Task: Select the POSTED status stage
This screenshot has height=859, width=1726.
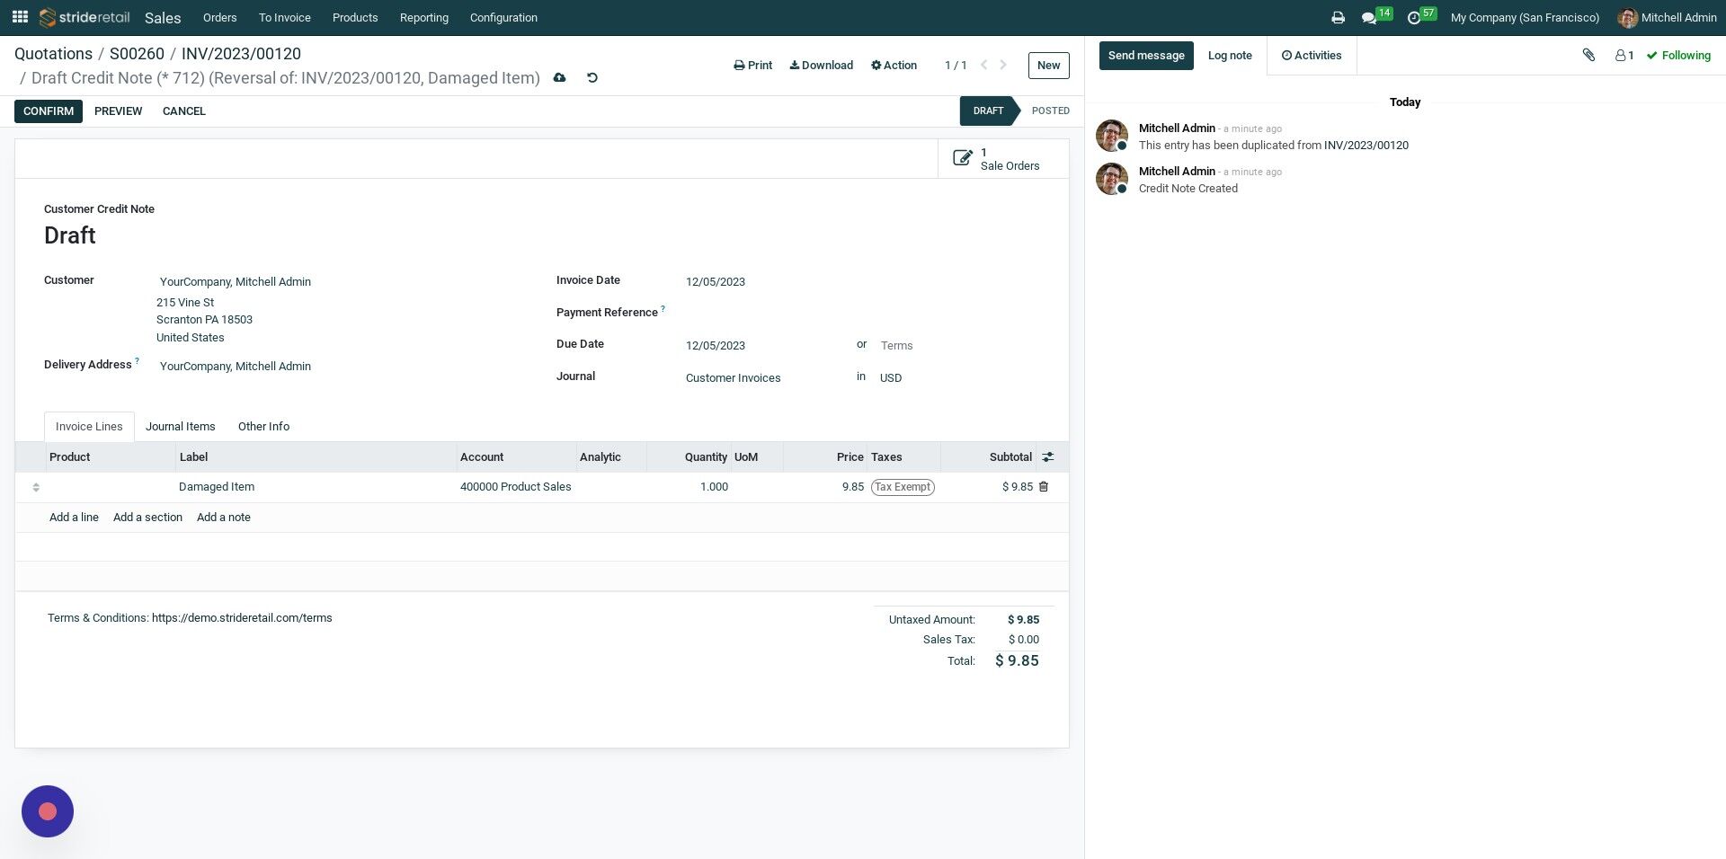Action: pos(1050,111)
